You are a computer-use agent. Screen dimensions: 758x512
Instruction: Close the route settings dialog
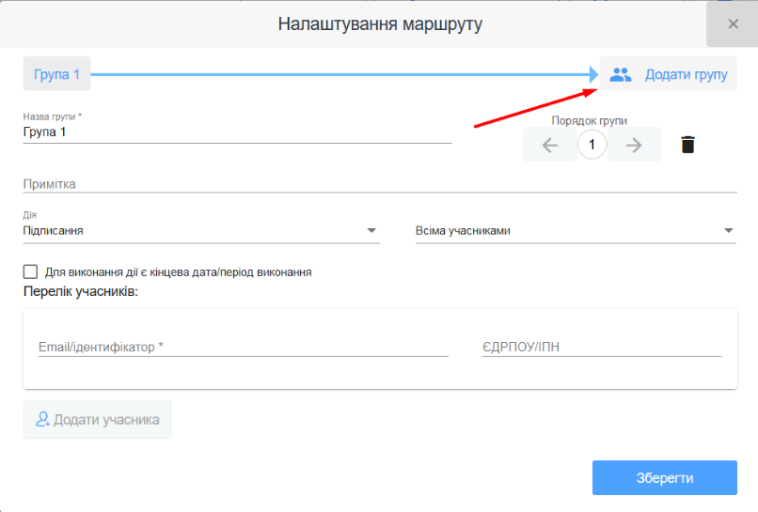coord(733,23)
